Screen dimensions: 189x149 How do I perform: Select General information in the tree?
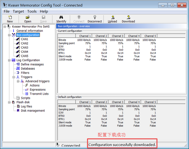[30, 31]
